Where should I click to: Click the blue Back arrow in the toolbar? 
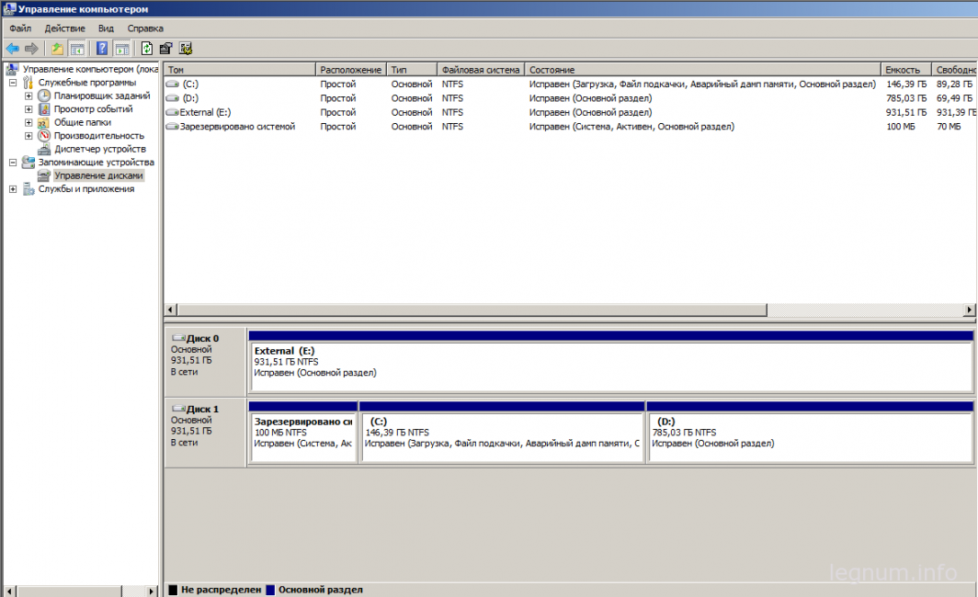pyautogui.click(x=13, y=49)
